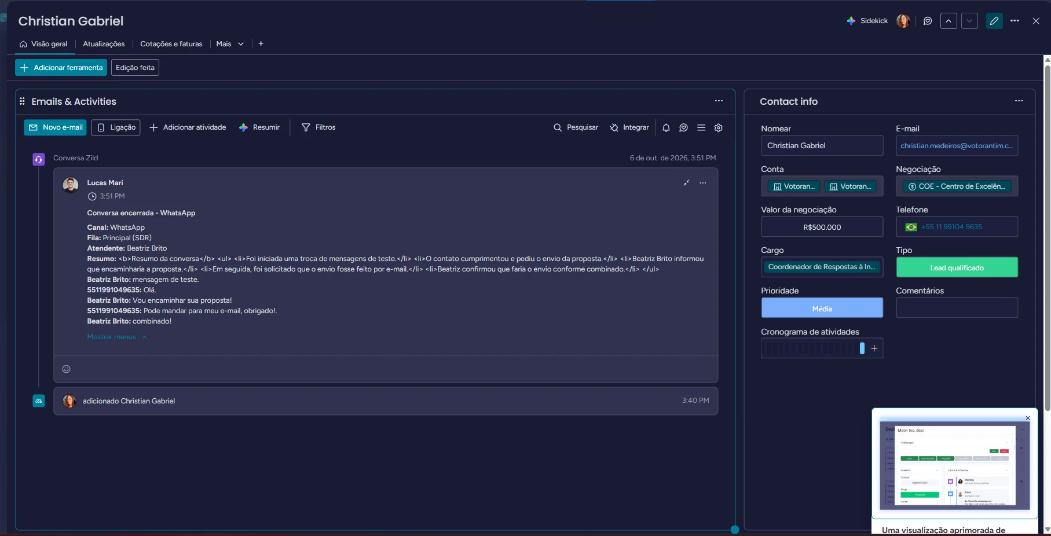Add activity with Cronograma plus button
This screenshot has width=1051, height=536.
[874, 348]
